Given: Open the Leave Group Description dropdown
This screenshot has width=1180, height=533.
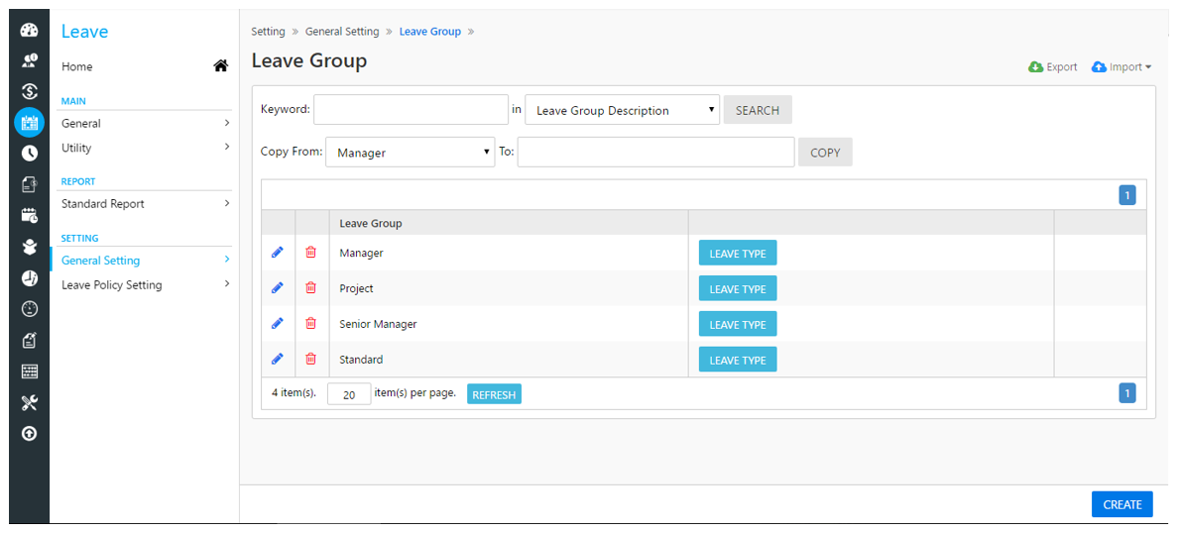Looking at the screenshot, I should [x=623, y=110].
